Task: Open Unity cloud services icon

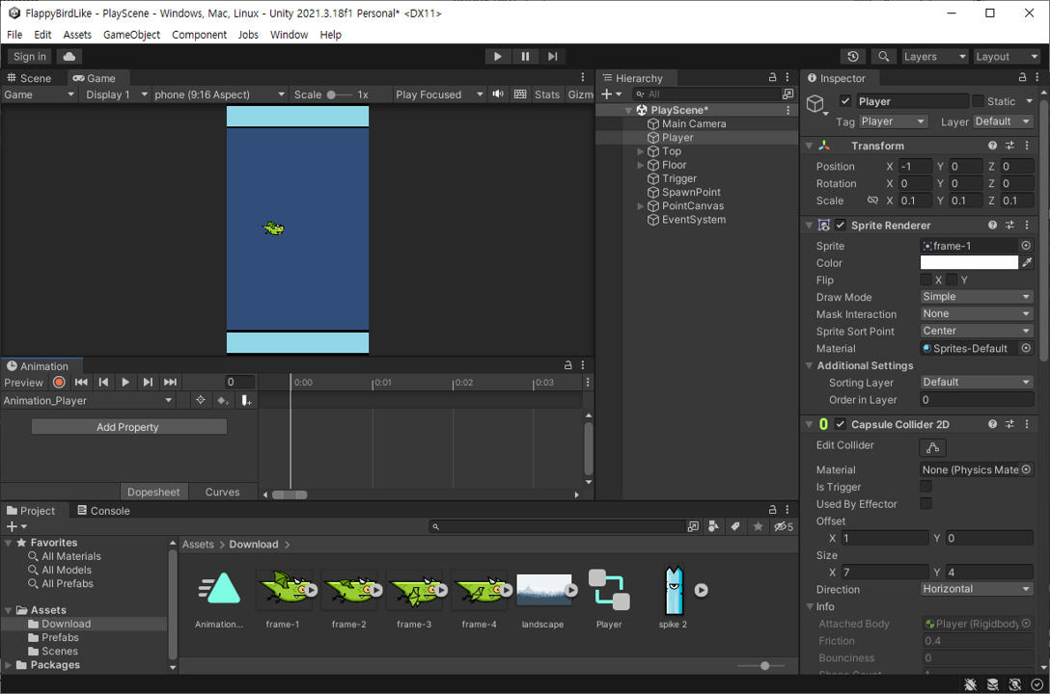Action: point(69,57)
